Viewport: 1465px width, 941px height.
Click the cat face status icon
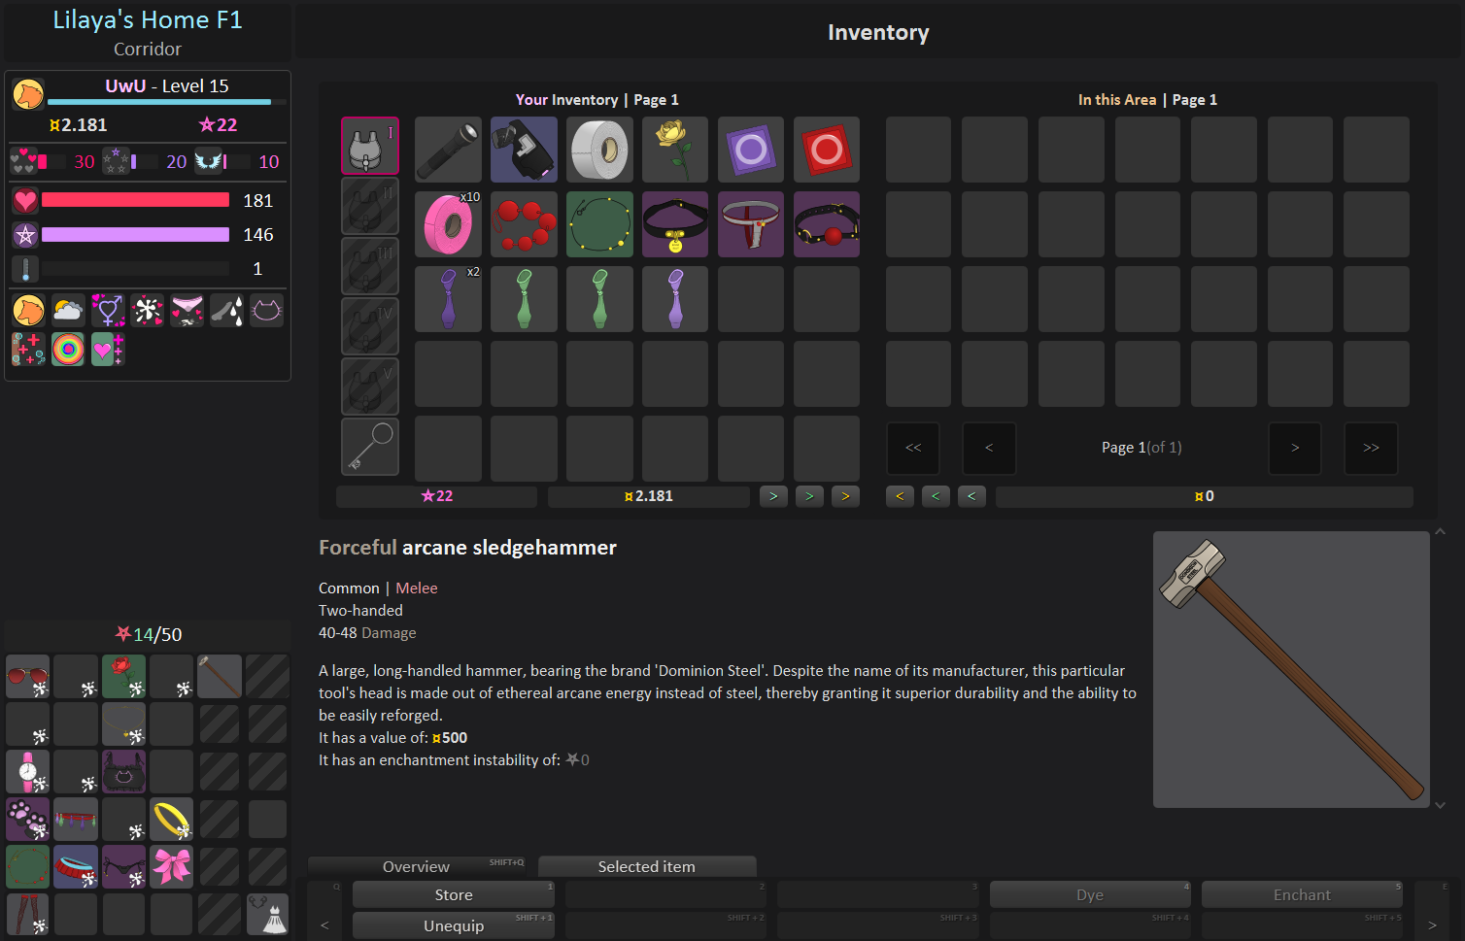[x=266, y=310]
